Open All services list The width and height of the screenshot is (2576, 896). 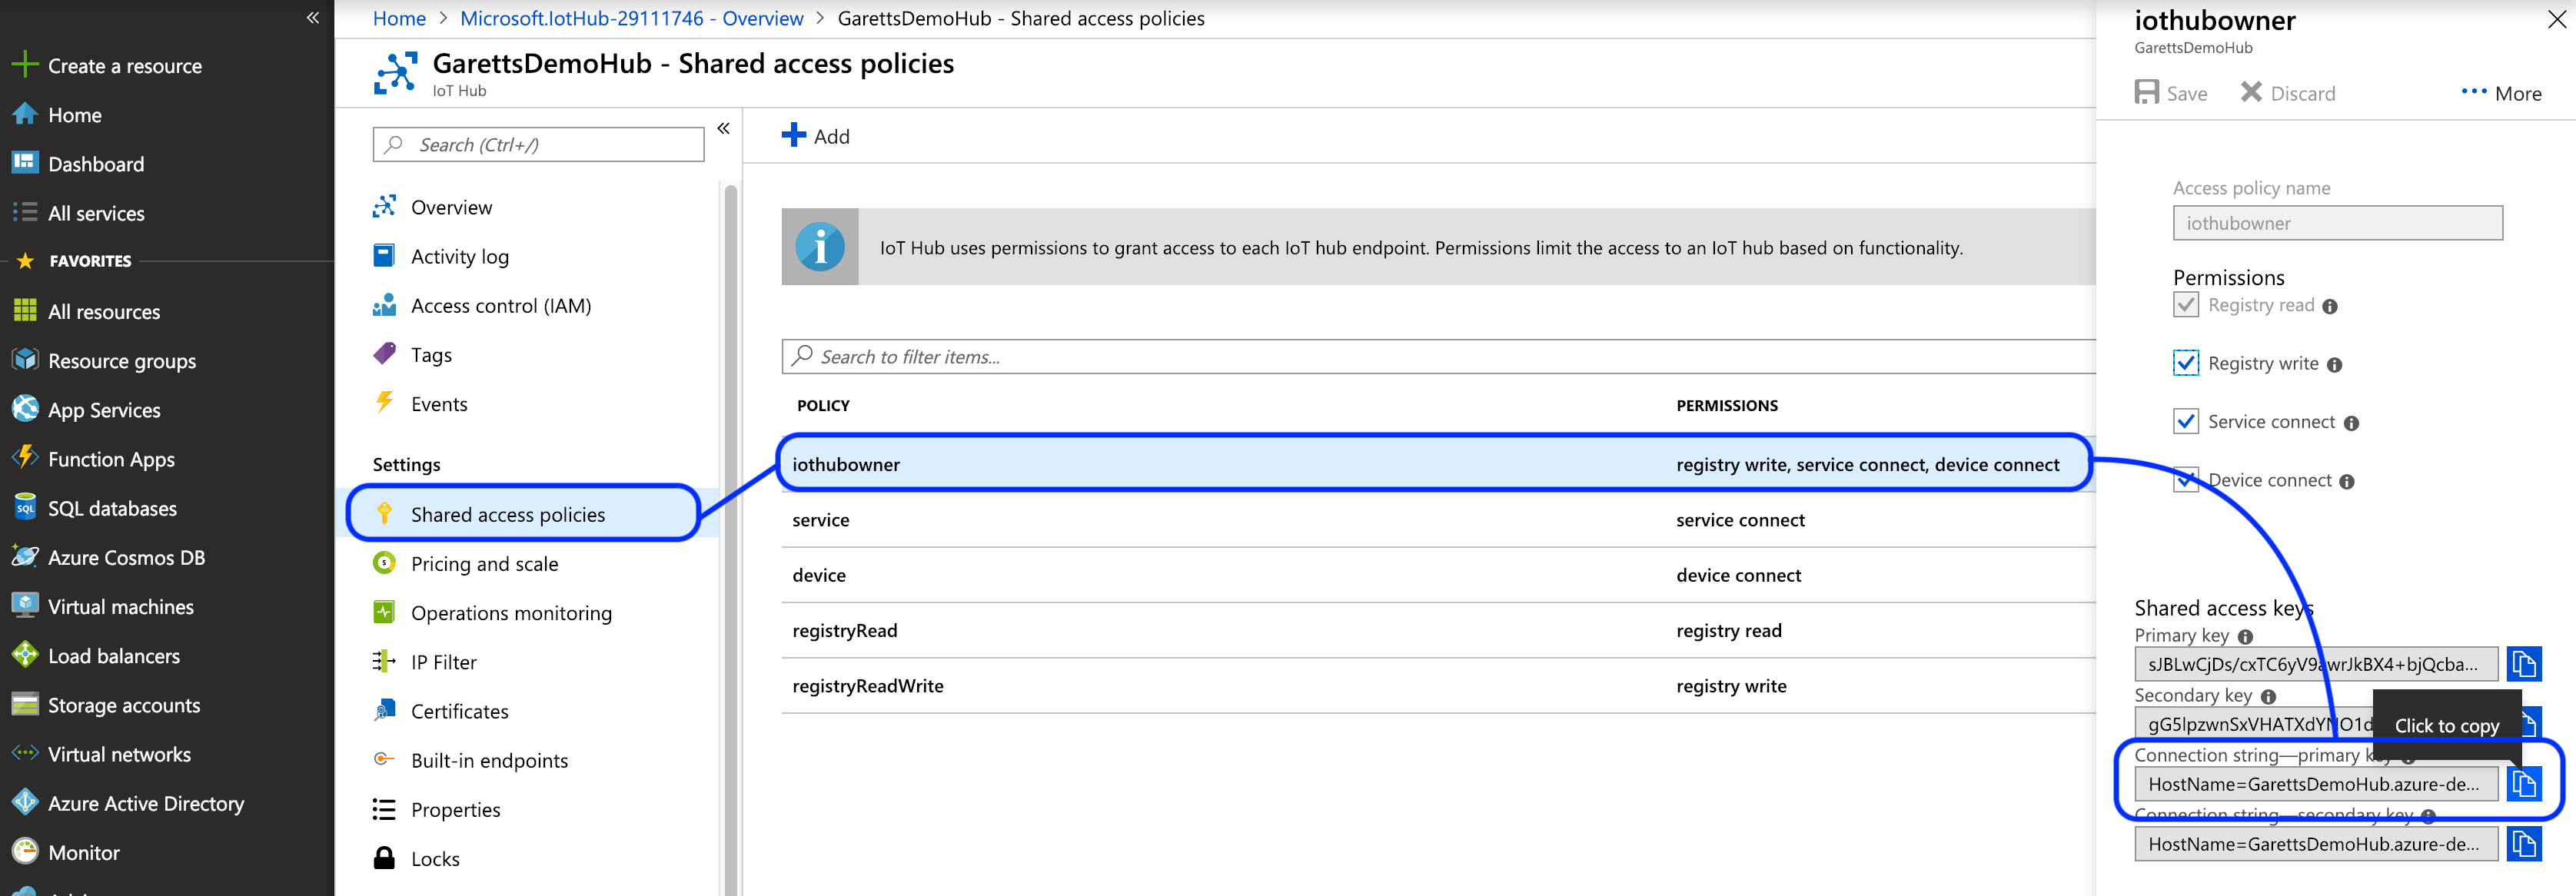(x=95, y=213)
